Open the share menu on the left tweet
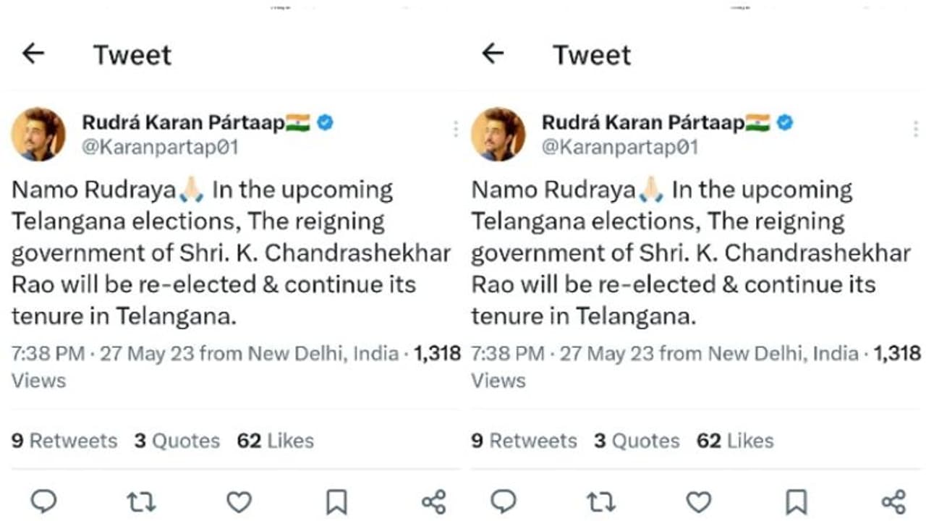Image resolution: width=926 pixels, height=521 pixels. (x=434, y=501)
